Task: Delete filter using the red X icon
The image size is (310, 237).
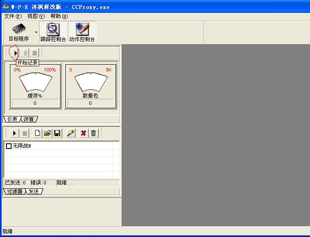Action: click(x=83, y=133)
